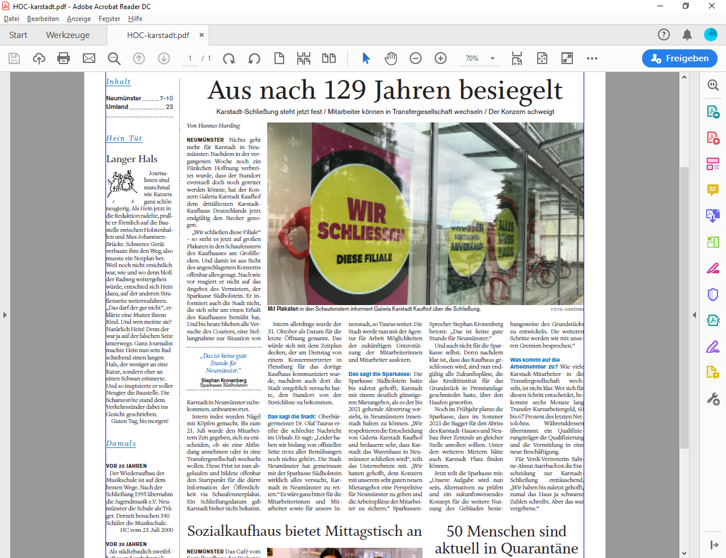Click headline 'Aus nach 129 Jahren besiegelt'
Image resolution: width=726 pixels, height=558 pixels.
[385, 90]
